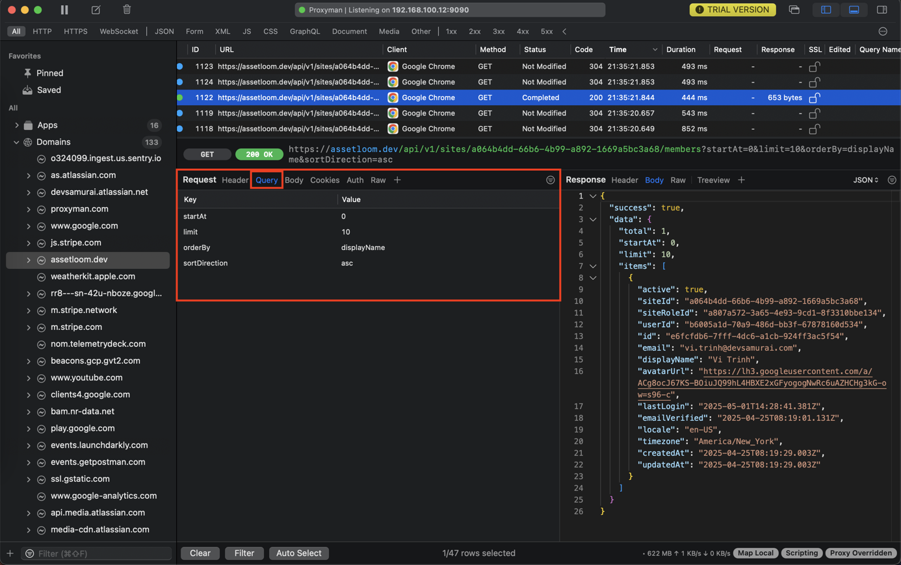Screen dimensions: 901x565
Task: Collapse JSON line 7 items array
Action: click(x=593, y=266)
